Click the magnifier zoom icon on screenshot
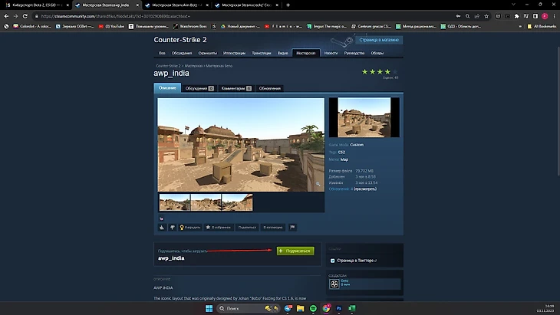Viewport: 560px width, 315px height. [x=318, y=185]
